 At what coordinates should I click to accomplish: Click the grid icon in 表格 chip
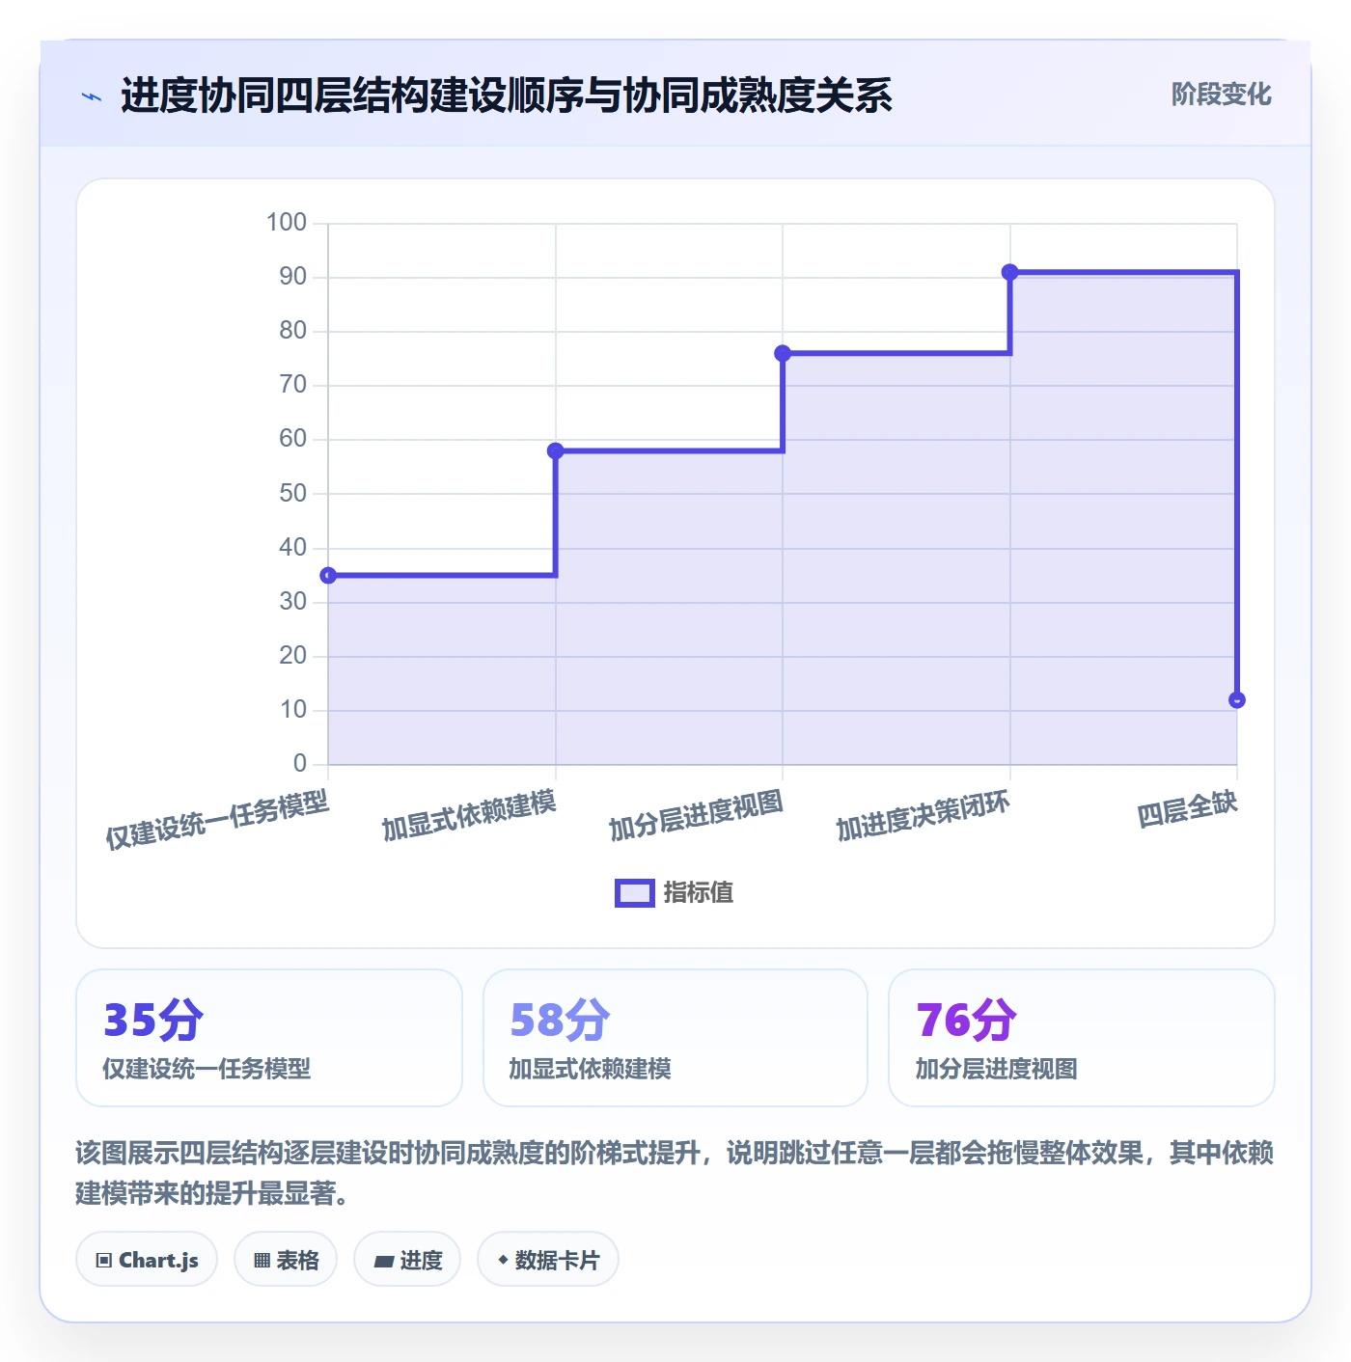tap(262, 1261)
